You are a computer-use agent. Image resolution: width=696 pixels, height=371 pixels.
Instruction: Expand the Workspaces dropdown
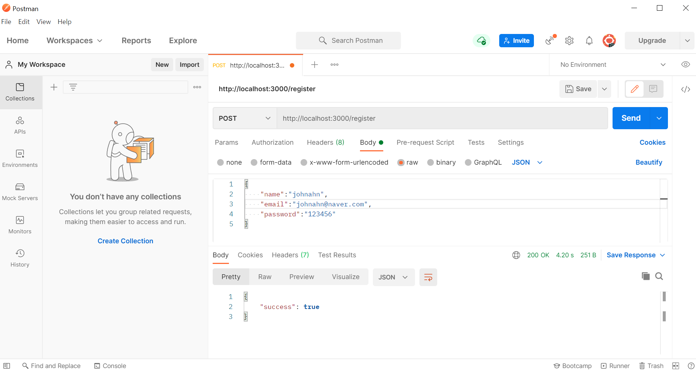[x=75, y=41]
